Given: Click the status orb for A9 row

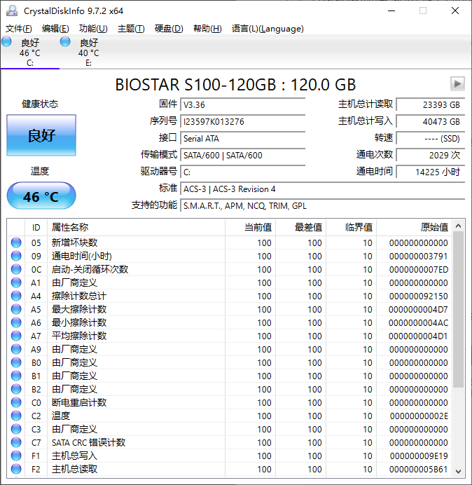Looking at the screenshot, I should click(x=16, y=349).
